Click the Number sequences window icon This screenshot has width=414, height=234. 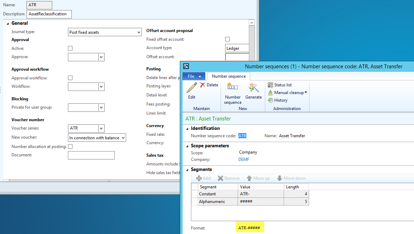click(186, 67)
